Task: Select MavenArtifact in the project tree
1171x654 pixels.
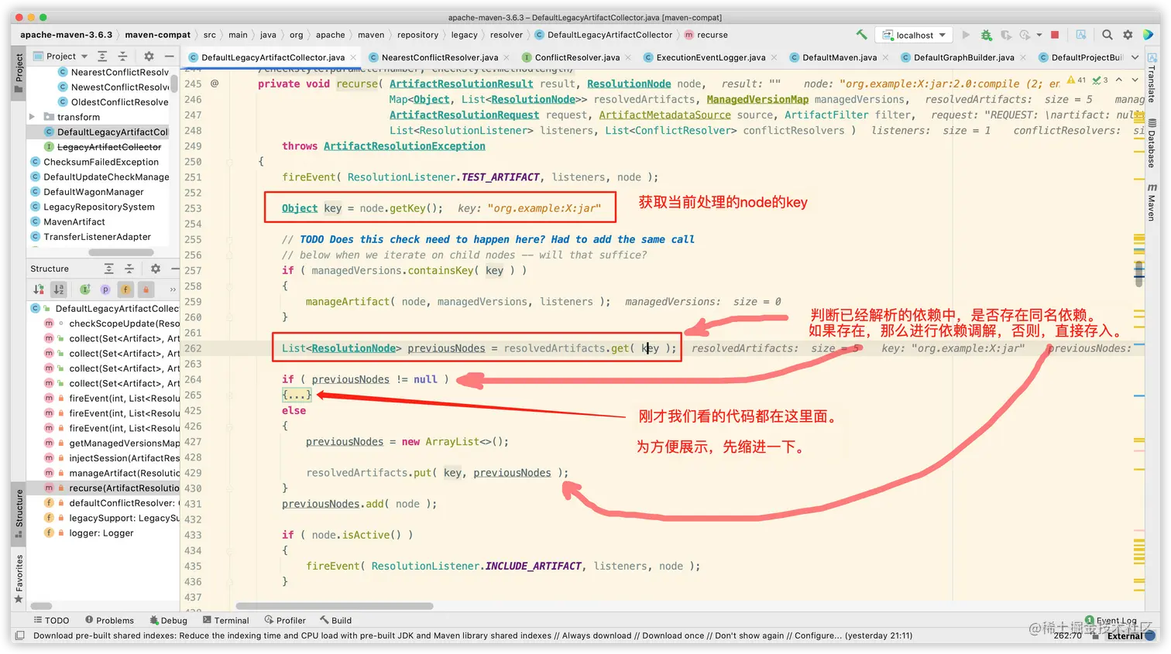Action: (74, 221)
